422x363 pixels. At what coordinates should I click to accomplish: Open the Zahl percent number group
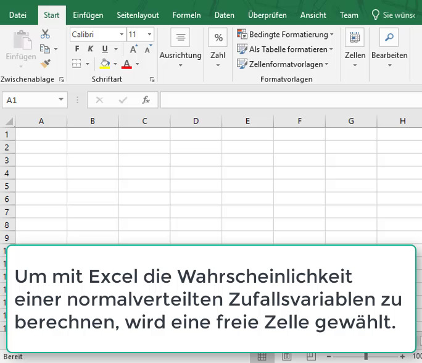click(x=218, y=48)
